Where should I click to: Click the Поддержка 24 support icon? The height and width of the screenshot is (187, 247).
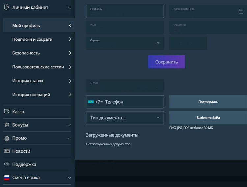coord(7,164)
